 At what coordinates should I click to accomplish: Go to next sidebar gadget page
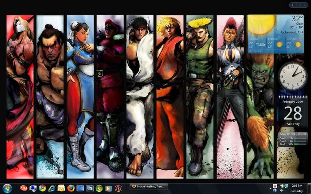pos(305,5)
